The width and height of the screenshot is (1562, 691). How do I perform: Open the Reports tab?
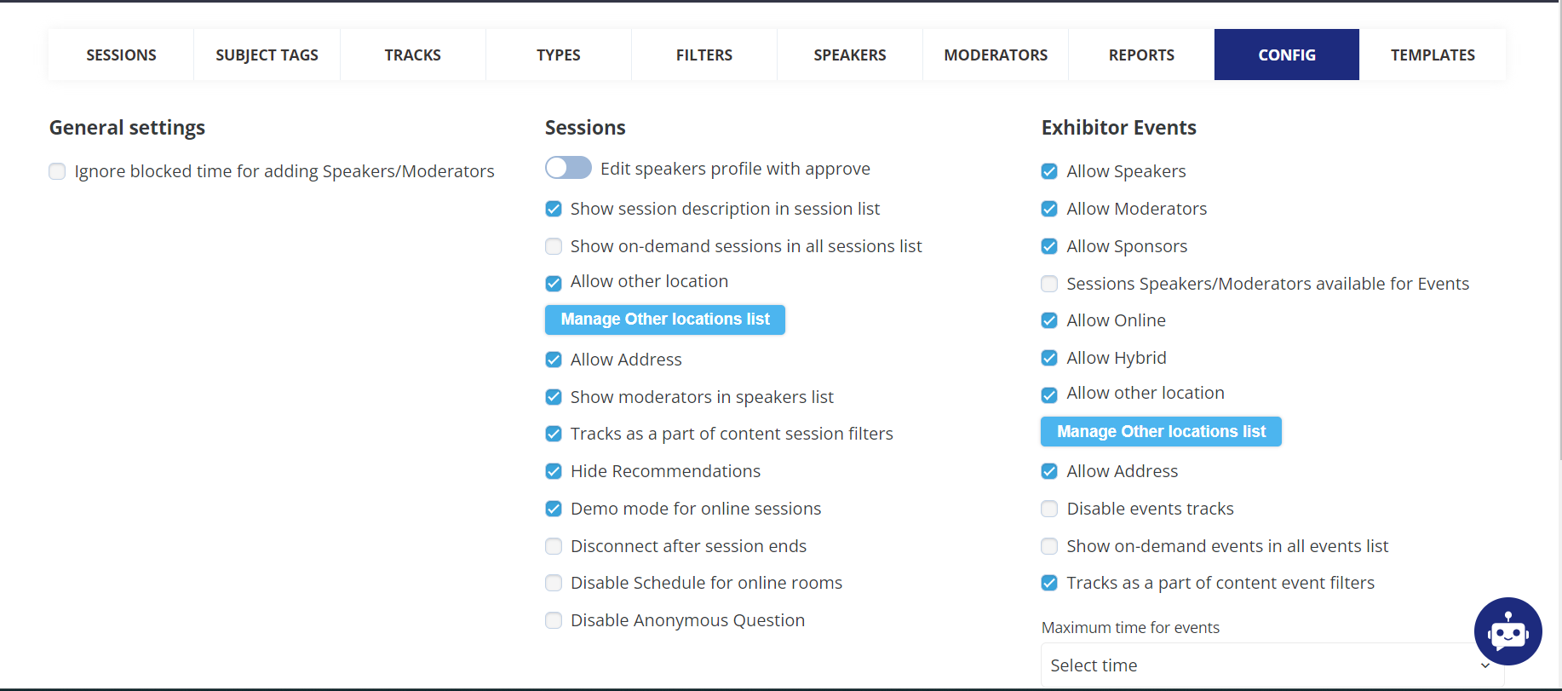(x=1141, y=55)
